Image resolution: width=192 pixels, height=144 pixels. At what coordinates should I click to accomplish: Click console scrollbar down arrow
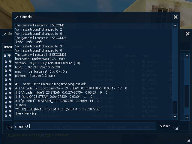pos(175,117)
